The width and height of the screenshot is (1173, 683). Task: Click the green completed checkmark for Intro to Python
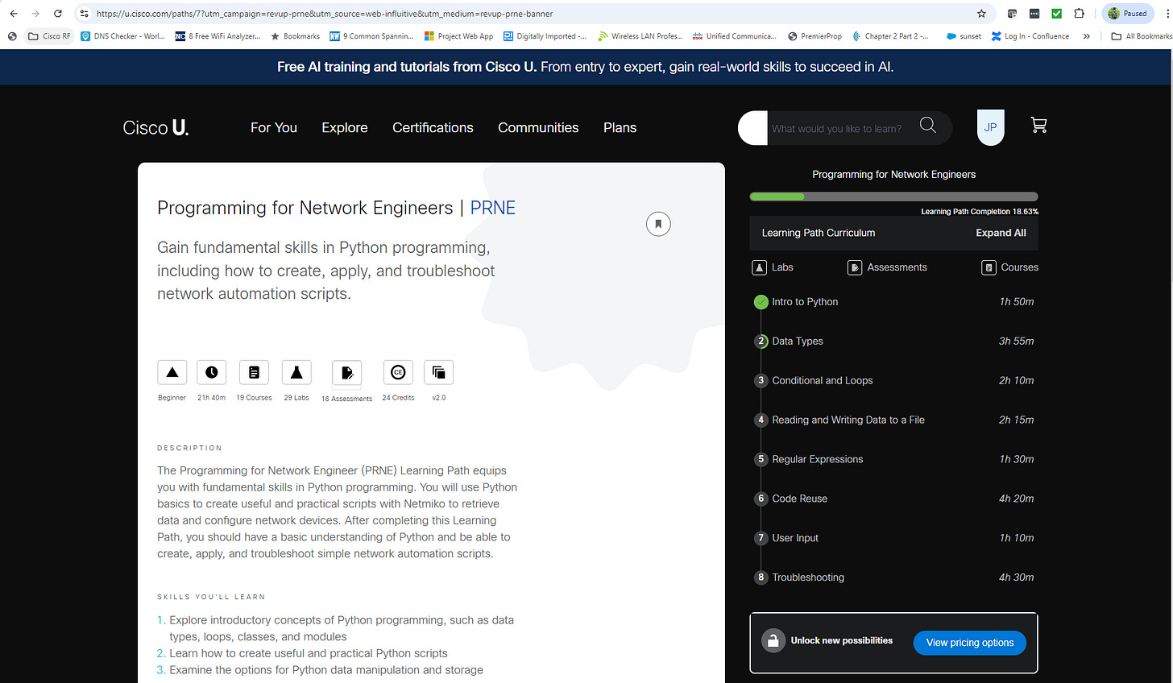coord(761,302)
